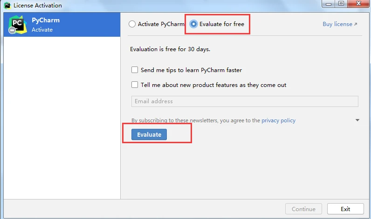Maximize the License Activation window
Viewport: 371px width, 219px height.
coord(341,4)
